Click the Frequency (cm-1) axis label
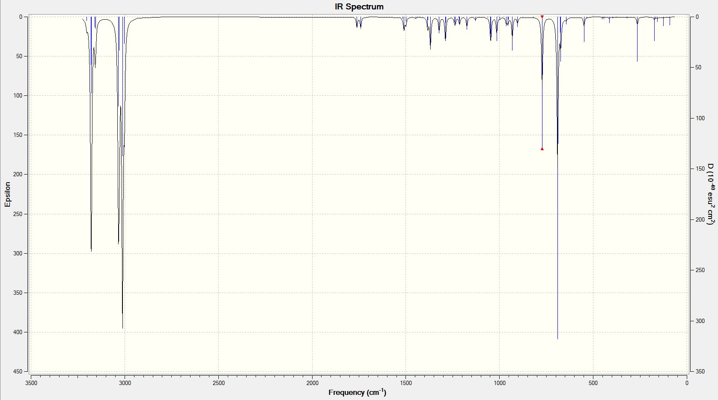The height and width of the screenshot is (400, 718). point(357,392)
